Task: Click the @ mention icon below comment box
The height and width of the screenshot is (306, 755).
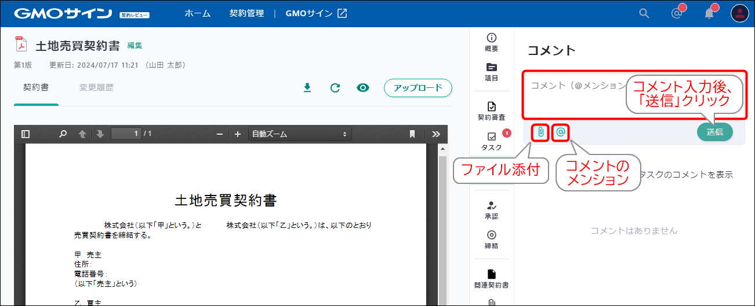Action: click(x=561, y=132)
